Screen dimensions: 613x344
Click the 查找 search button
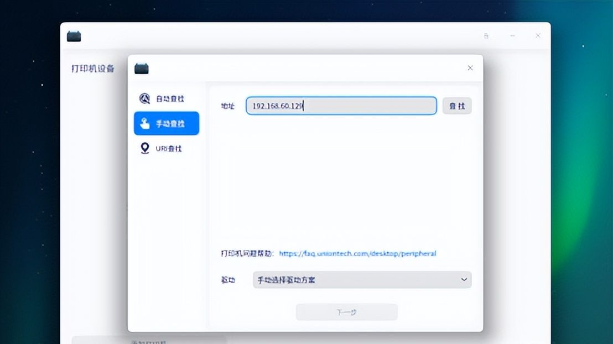coord(457,106)
